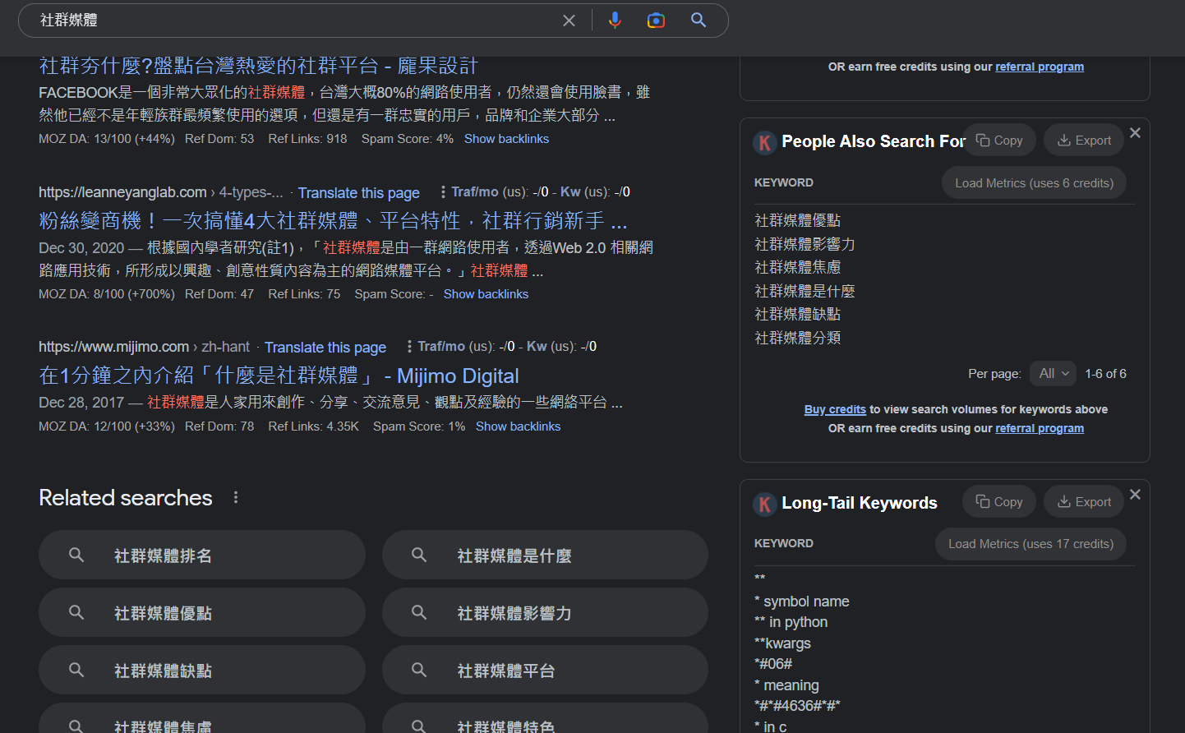Viewport: 1185px width, 733px height.
Task: Click three-dot icon next to mijimo Traf/mo
Action: [409, 347]
